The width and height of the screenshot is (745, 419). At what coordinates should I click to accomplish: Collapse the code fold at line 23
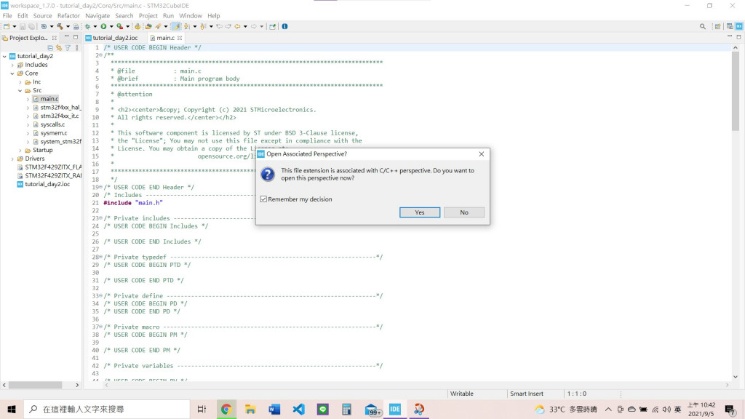100,218
